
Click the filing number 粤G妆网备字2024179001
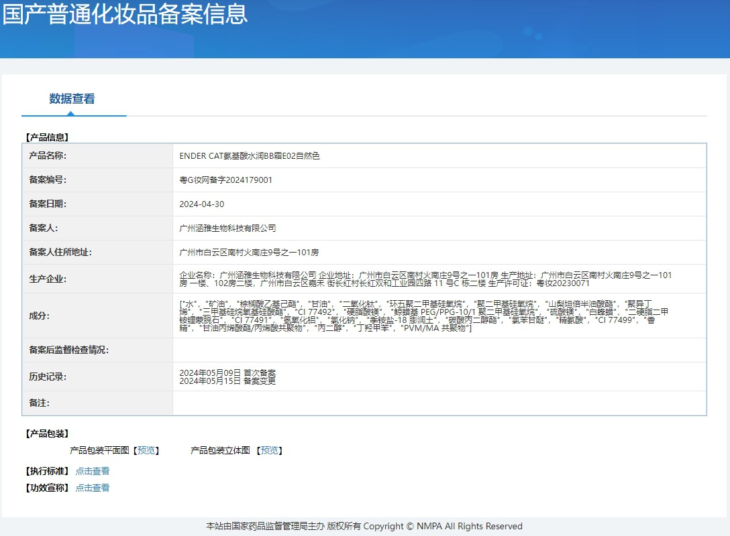coord(226,180)
